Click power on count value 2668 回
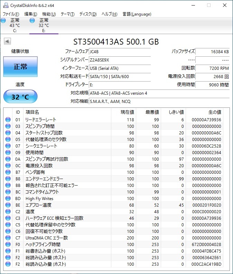The width and height of the screenshot is (233, 274). point(212,77)
